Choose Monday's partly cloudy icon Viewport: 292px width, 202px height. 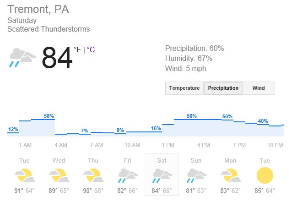(230, 175)
